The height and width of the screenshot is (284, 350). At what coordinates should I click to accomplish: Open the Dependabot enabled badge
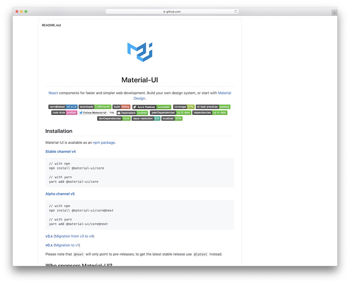(x=132, y=113)
